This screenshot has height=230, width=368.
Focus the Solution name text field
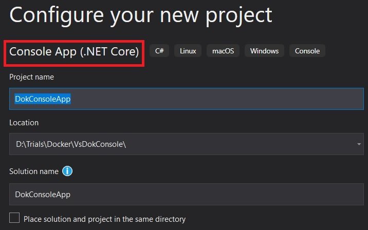click(185, 195)
